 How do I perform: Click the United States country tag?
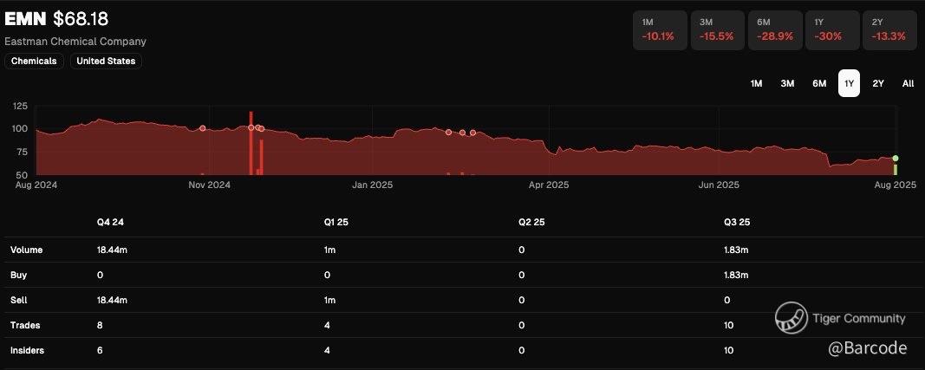pos(106,61)
